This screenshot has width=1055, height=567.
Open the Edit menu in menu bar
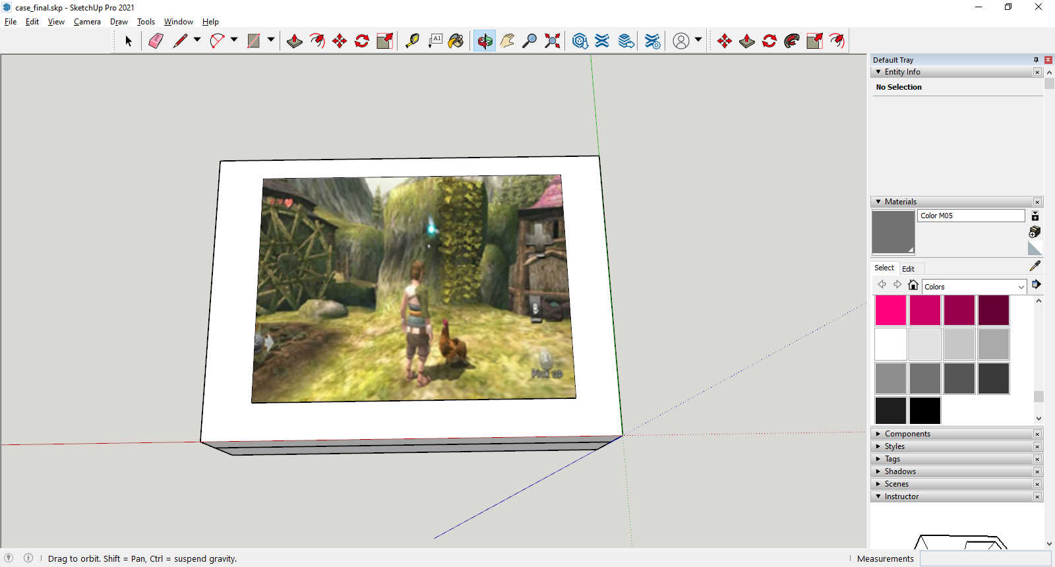point(32,22)
